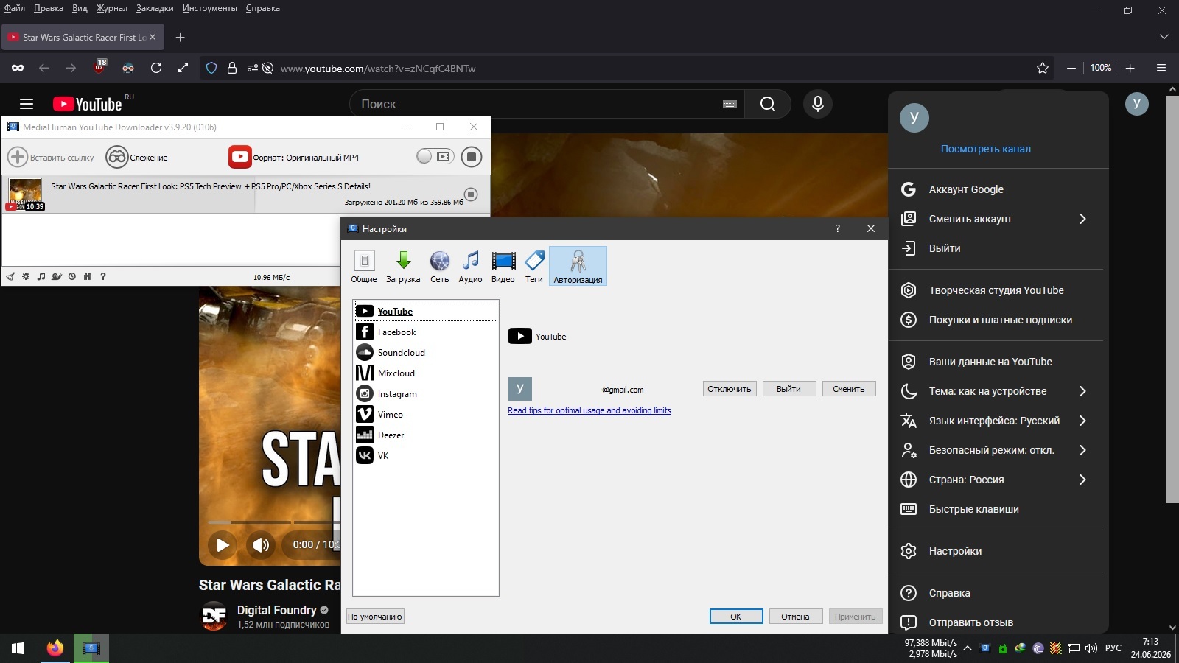Select Vimeo in services list
The height and width of the screenshot is (663, 1179).
[x=426, y=415]
